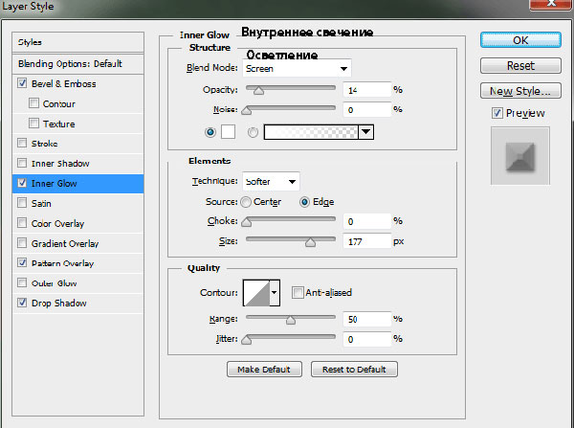This screenshot has width=574, height=428.
Task: Click the white glow color swatch
Action: click(x=229, y=133)
